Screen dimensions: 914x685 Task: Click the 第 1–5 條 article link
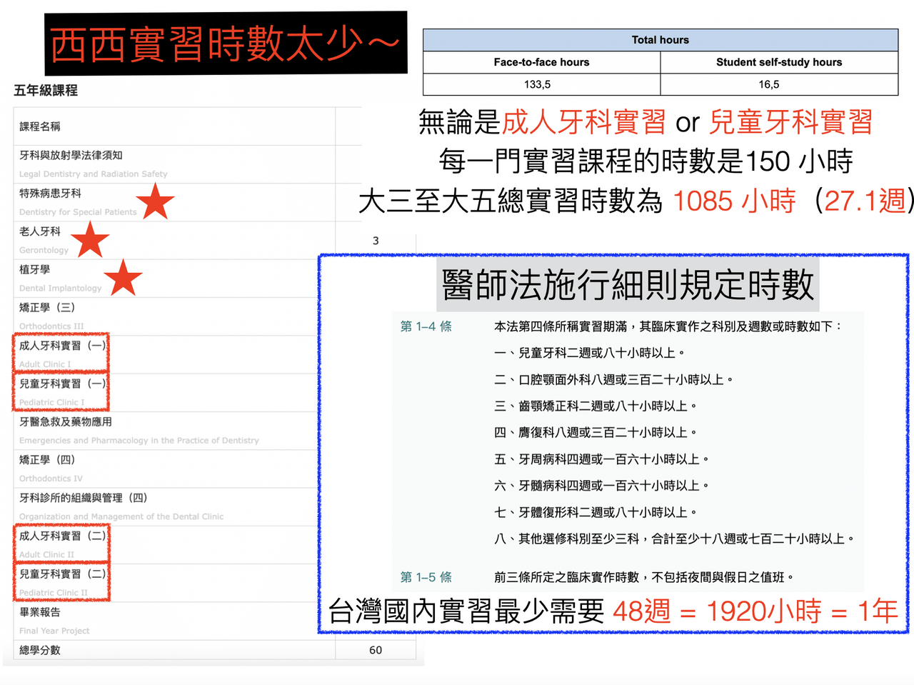pyautogui.click(x=426, y=577)
